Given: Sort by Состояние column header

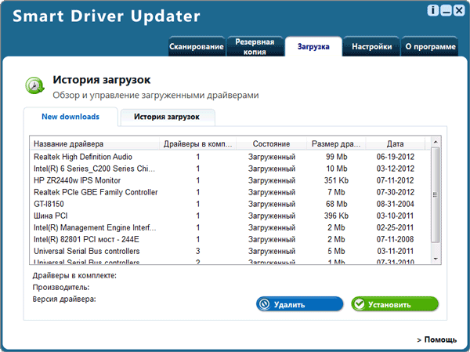Looking at the screenshot, I should [271, 144].
